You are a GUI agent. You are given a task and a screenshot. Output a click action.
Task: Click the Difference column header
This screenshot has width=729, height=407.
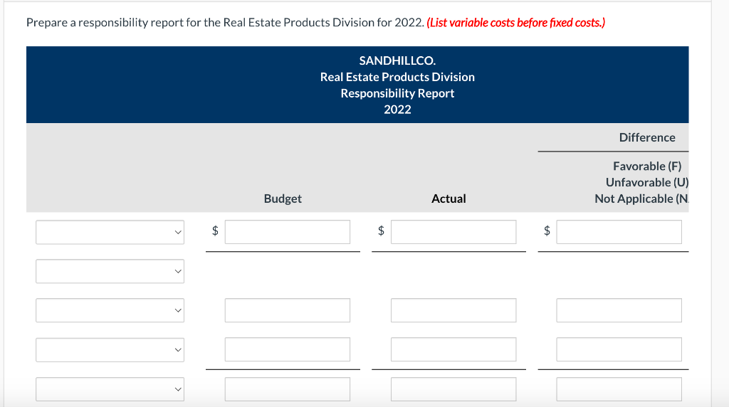tap(647, 137)
